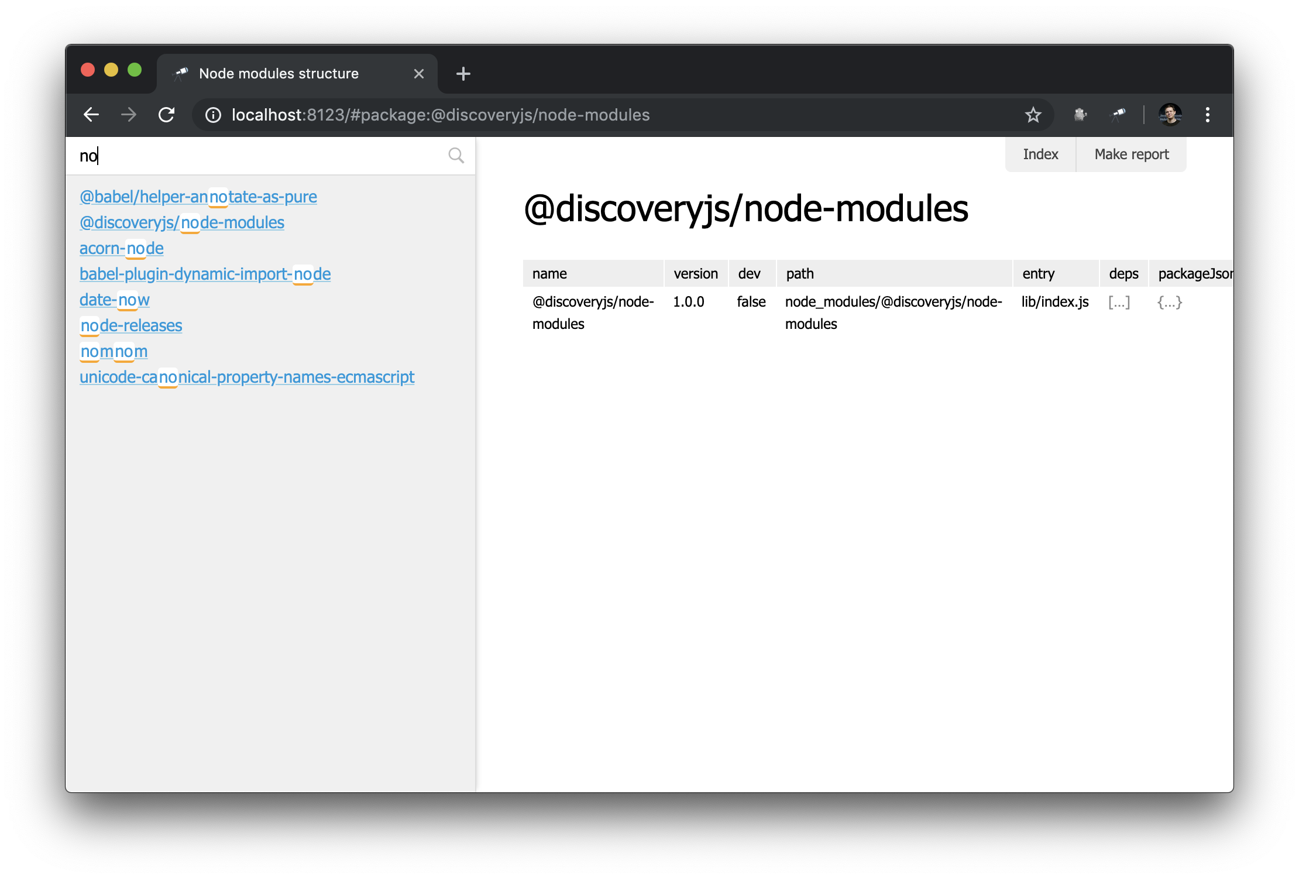This screenshot has height=879, width=1299.
Task: Click the page heading '@discoveryjs/node-modules'
Action: click(x=746, y=209)
